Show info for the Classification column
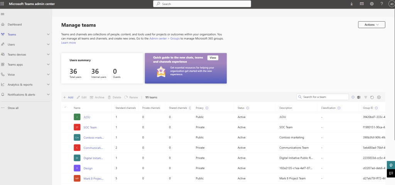The height and width of the screenshot is (185, 395). click(339, 108)
